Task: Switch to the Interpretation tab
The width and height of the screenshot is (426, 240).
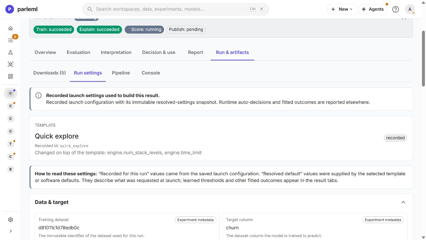Action: pos(116,52)
